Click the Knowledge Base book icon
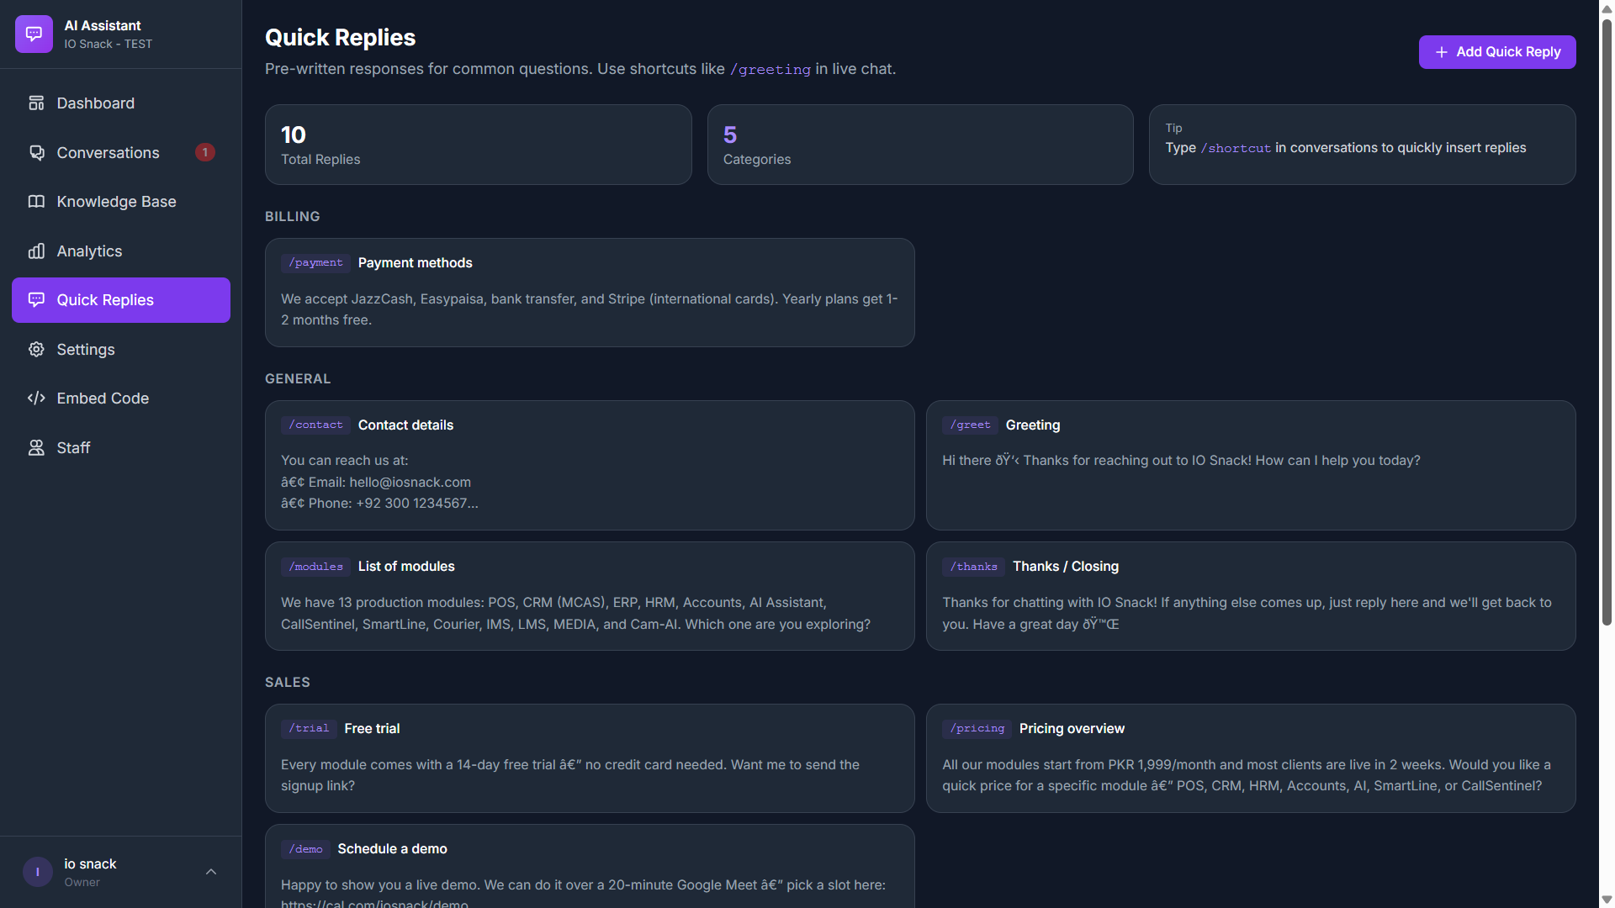This screenshot has width=1615, height=908. point(36,202)
